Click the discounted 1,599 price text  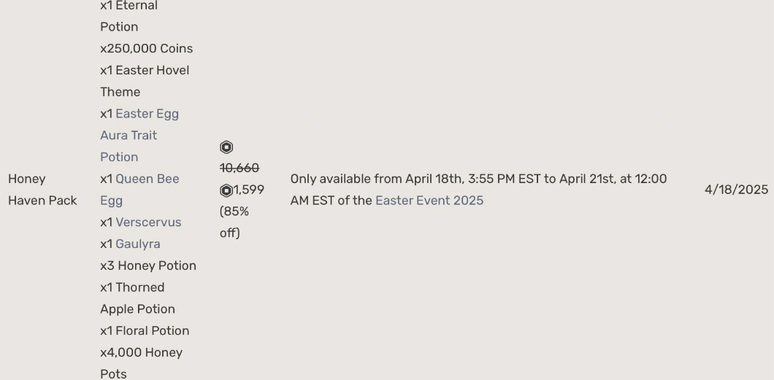(x=249, y=190)
